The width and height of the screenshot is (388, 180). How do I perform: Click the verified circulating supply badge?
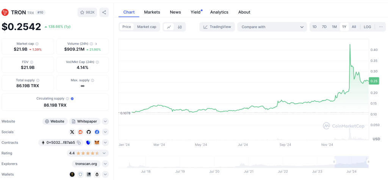[x=72, y=98]
